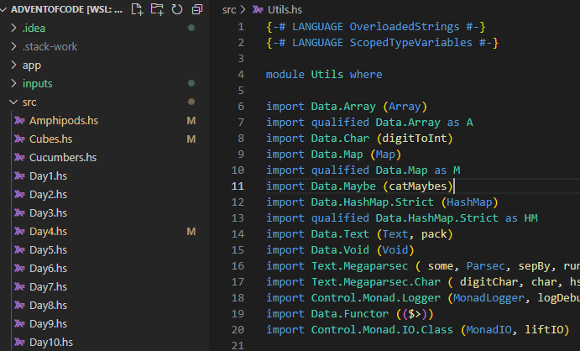Viewport: 580px width, 351px height.
Task: Refresh the explorer with the circular arrow icon
Action: [177, 9]
